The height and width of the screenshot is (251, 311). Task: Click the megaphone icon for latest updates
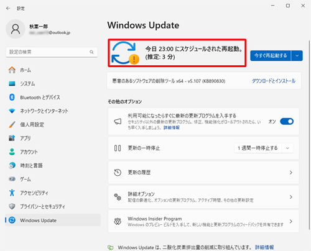click(118, 122)
